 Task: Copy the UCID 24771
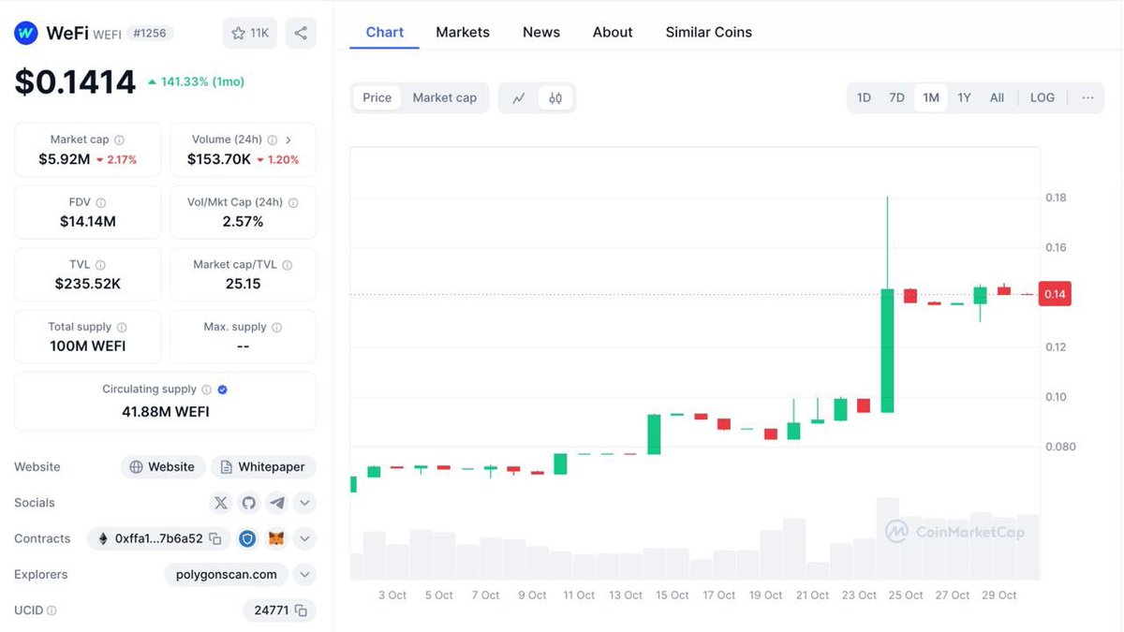click(301, 610)
